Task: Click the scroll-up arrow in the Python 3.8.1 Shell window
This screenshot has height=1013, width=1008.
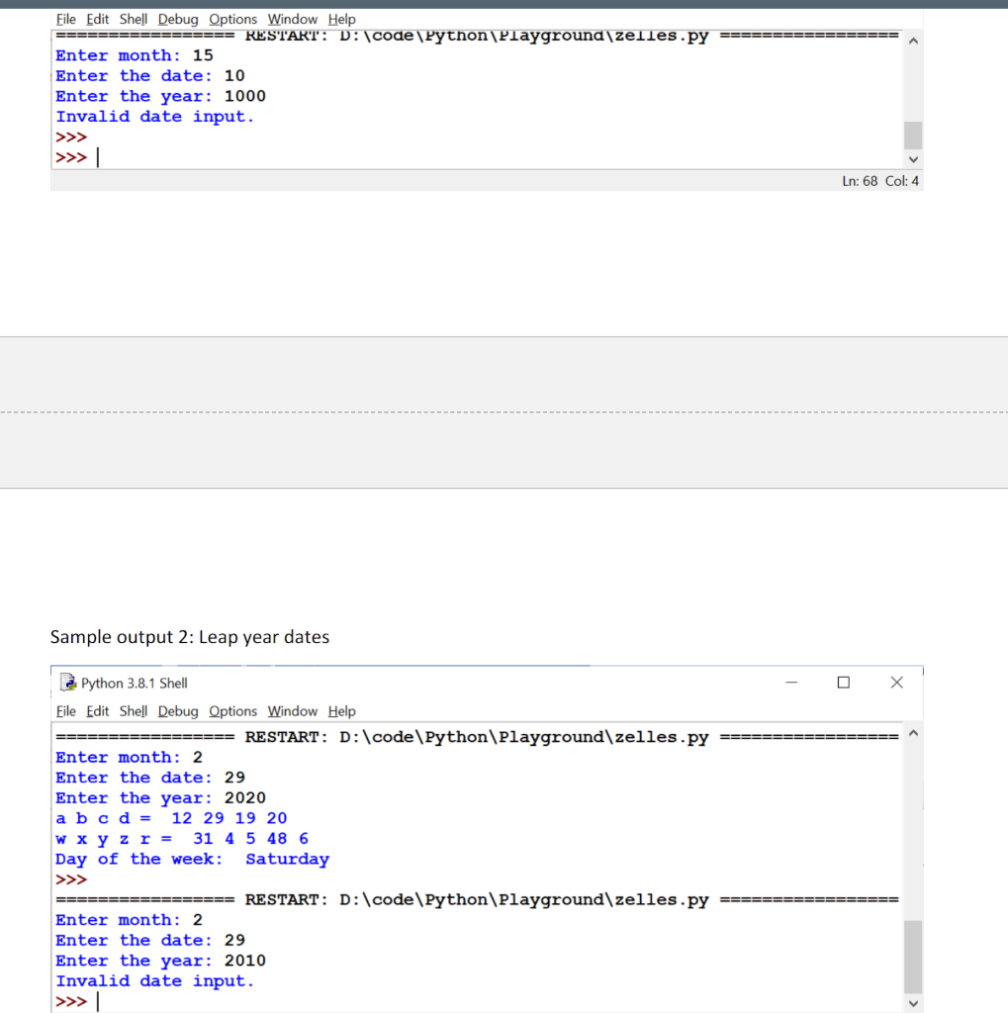Action: tap(912, 732)
